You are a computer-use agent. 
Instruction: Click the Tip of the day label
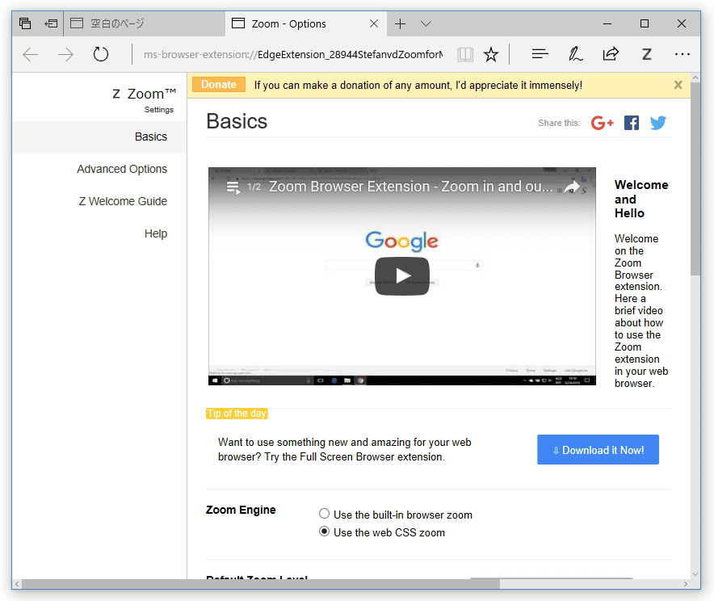(237, 414)
